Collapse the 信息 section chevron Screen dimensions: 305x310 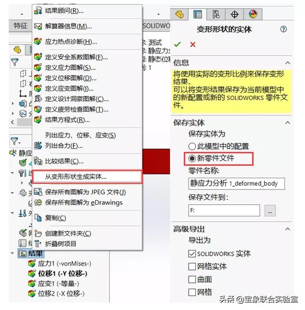click(287, 63)
